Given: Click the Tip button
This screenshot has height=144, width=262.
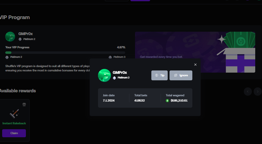Looking at the screenshot, I should (x=159, y=75).
